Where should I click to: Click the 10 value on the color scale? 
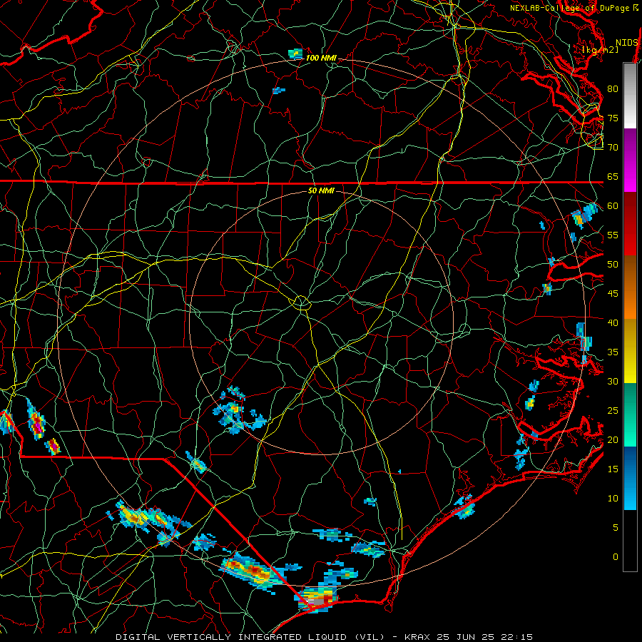click(613, 499)
